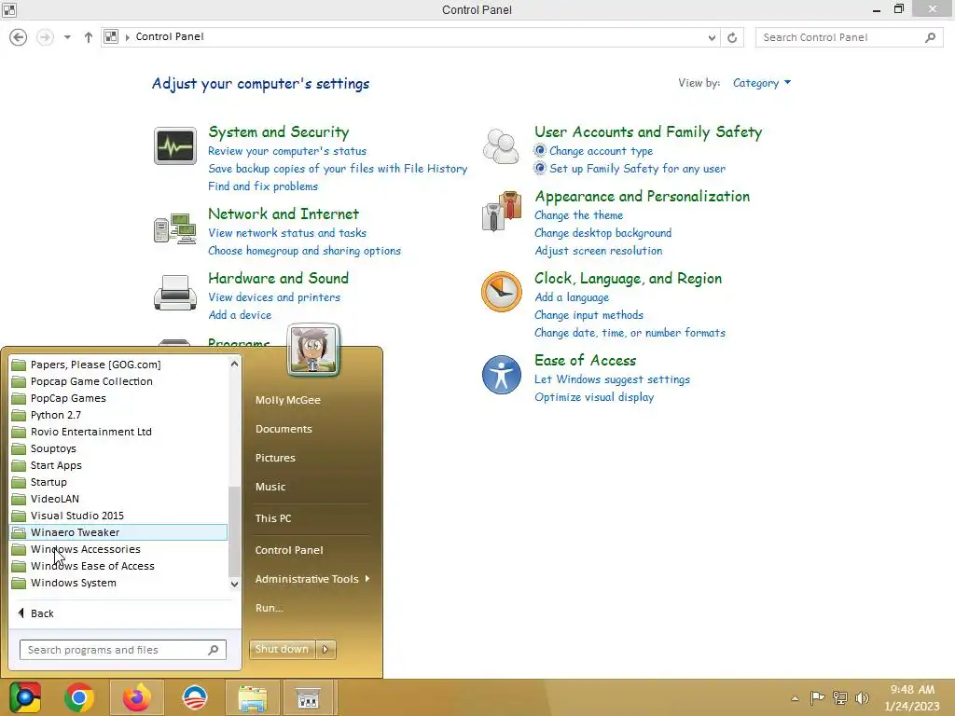Click the taskbar clock and date
955x716 pixels.
click(912, 697)
